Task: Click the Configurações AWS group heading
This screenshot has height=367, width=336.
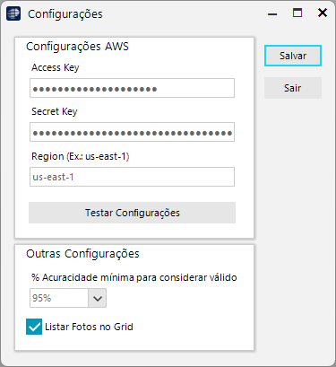Action: point(77,47)
